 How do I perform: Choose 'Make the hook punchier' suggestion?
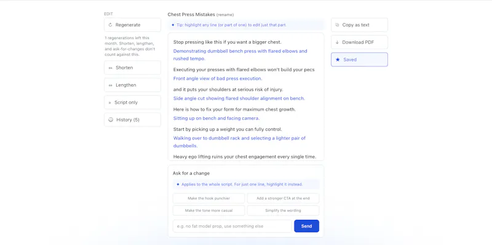208,198
